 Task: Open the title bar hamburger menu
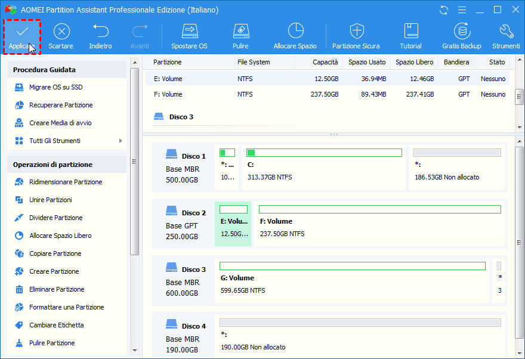click(462, 10)
